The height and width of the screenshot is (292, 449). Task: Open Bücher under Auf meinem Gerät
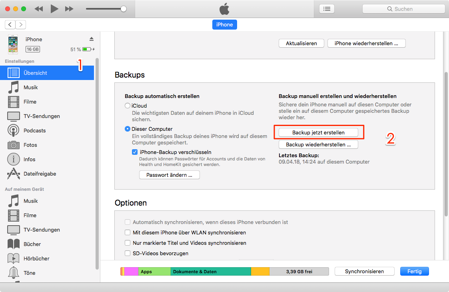point(32,244)
